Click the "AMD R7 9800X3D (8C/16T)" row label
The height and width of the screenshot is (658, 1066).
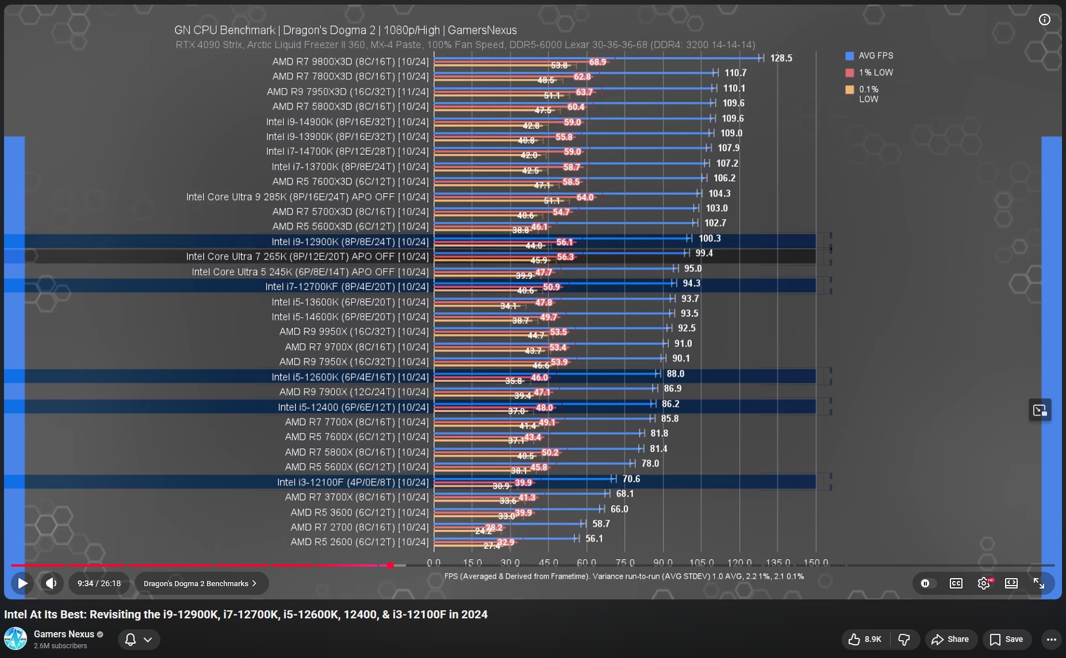(x=351, y=61)
